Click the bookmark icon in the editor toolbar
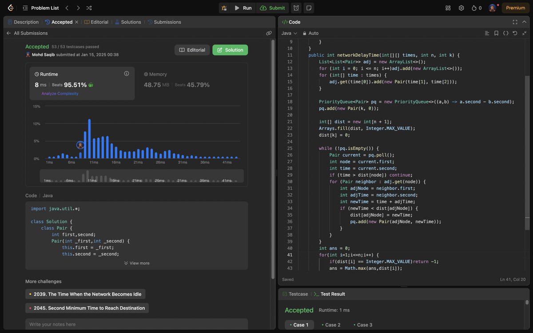The width and height of the screenshot is (533, 333). pyautogui.click(x=496, y=33)
